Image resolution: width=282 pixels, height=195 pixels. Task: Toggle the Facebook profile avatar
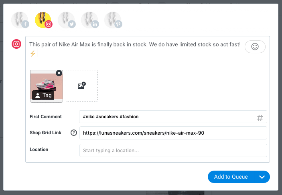point(20,20)
